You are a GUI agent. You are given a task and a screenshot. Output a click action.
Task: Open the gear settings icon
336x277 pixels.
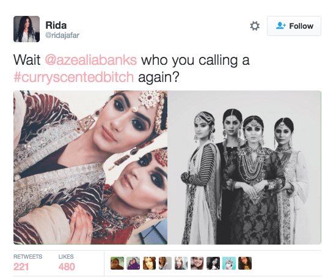[x=255, y=26]
